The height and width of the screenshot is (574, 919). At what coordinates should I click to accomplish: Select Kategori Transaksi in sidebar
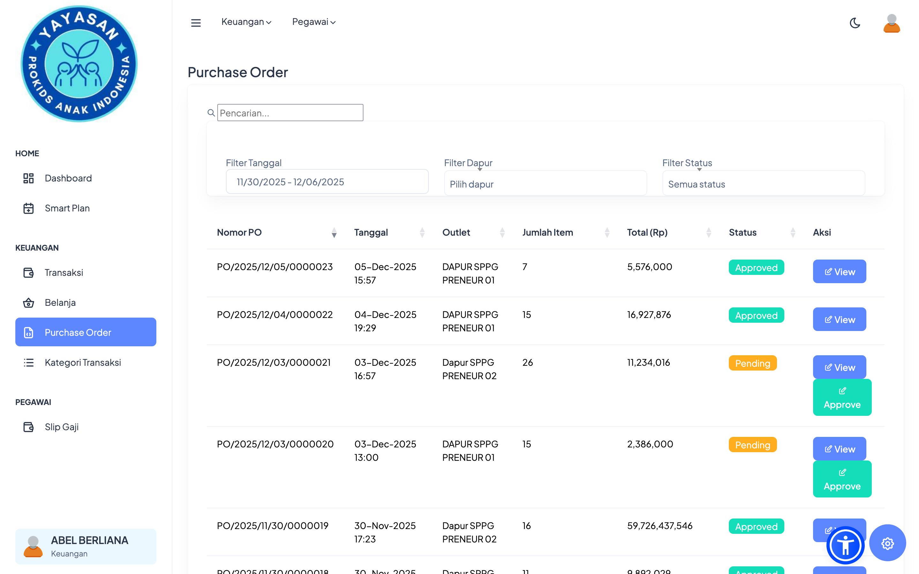tap(82, 363)
